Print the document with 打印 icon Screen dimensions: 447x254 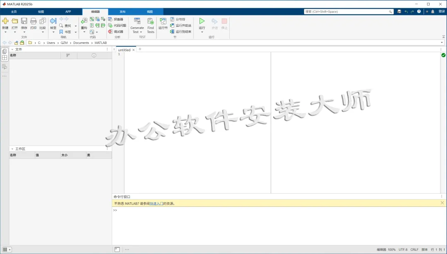pyautogui.click(x=34, y=21)
